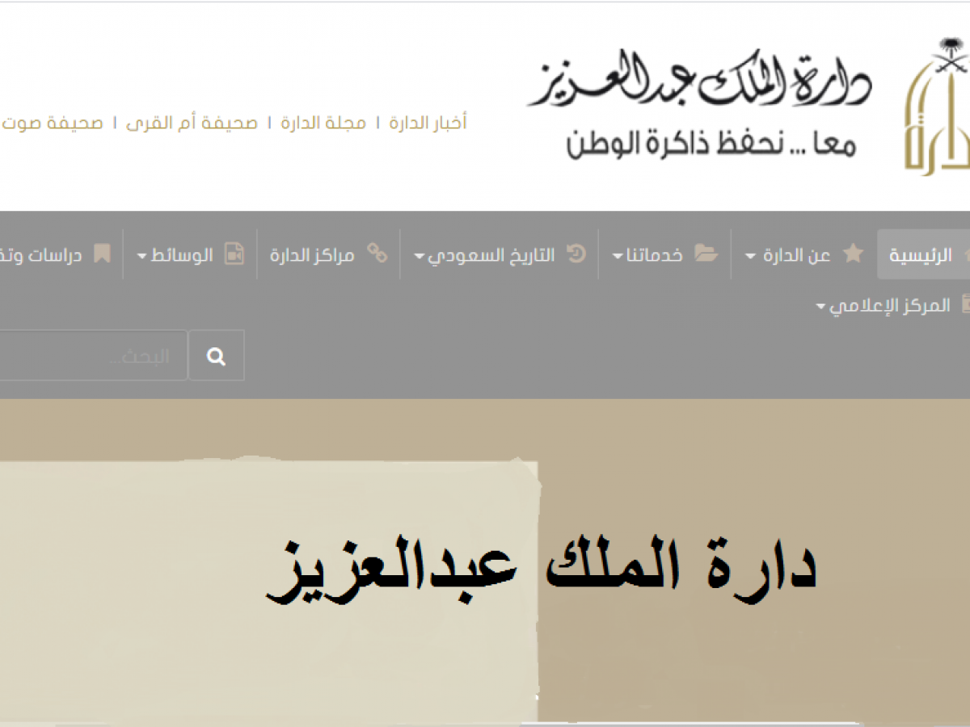
Task: Open the صحيفة أم القرى link
Action: coord(192,124)
